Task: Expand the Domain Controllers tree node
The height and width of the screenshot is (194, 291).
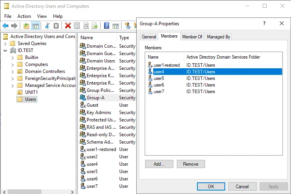Action: [12, 71]
